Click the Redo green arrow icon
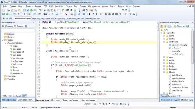This screenshot has height=109, width=195. (x=63, y=10)
